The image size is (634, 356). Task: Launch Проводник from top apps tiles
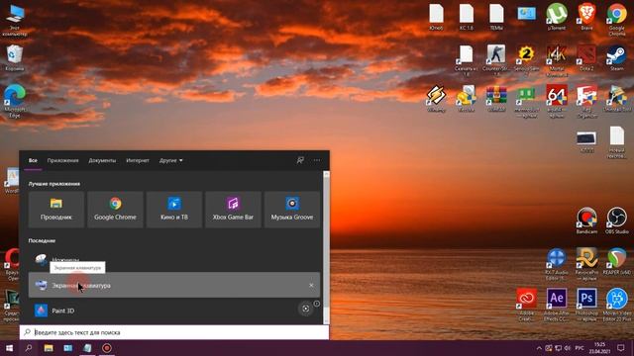click(x=56, y=210)
